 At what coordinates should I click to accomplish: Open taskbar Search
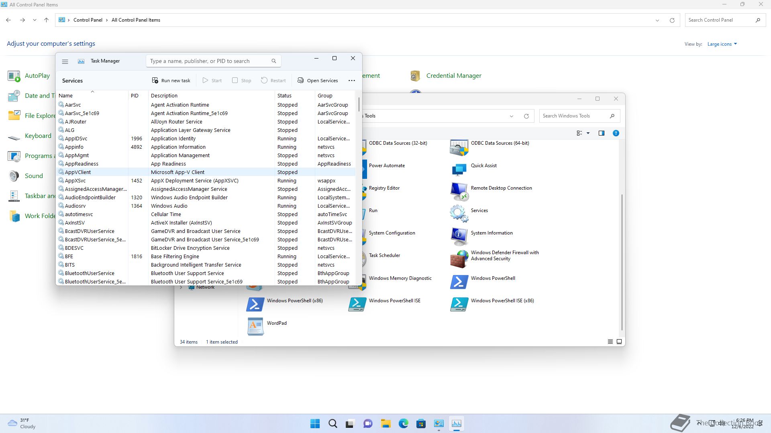pyautogui.click(x=333, y=424)
